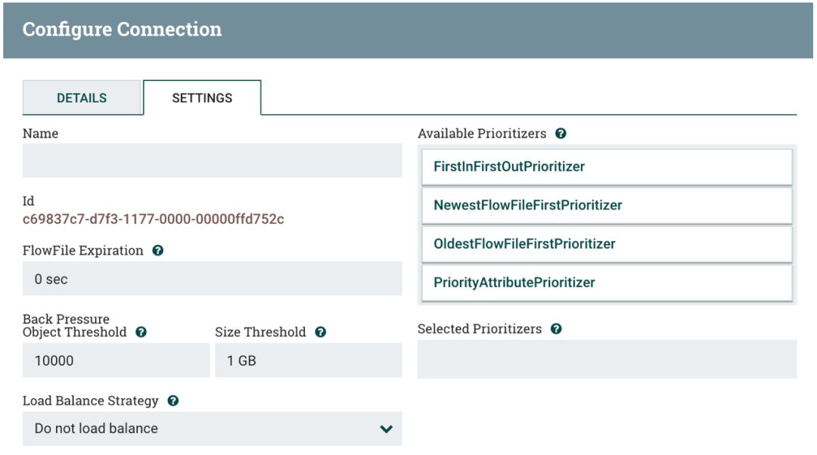This screenshot has width=817, height=455.
Task: Click help icon beside Size Threshold
Action: tap(320, 333)
